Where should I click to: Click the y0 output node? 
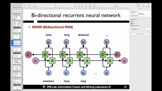point(49,42)
